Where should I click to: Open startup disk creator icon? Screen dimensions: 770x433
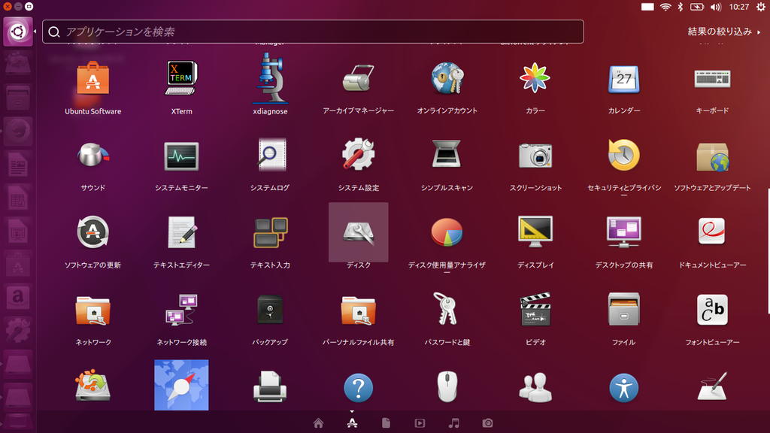pos(92,386)
